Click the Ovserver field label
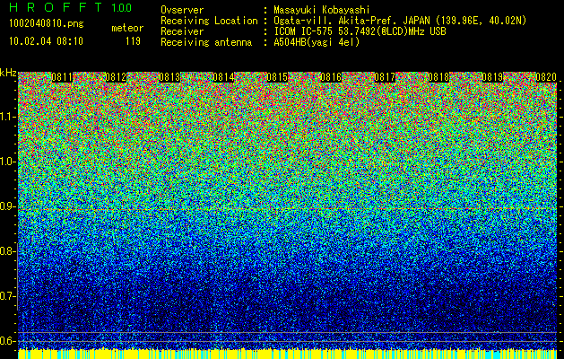Viewport: 564px width, 359px height. point(182,10)
